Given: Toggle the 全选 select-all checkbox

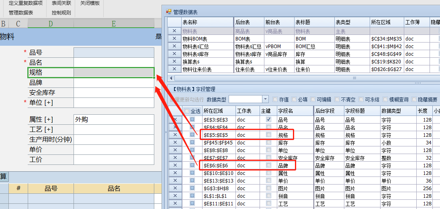Looking at the screenshot, I should [x=186, y=111].
